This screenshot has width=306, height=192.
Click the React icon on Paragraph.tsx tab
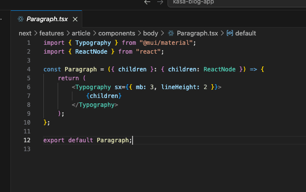(x=21, y=19)
